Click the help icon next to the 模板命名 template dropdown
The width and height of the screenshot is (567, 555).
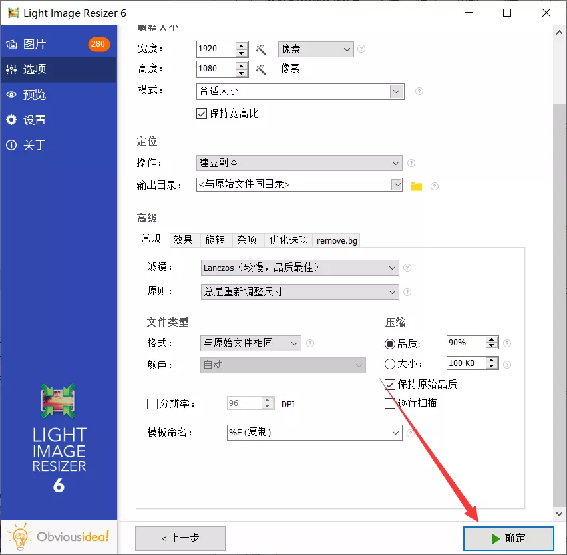411,433
